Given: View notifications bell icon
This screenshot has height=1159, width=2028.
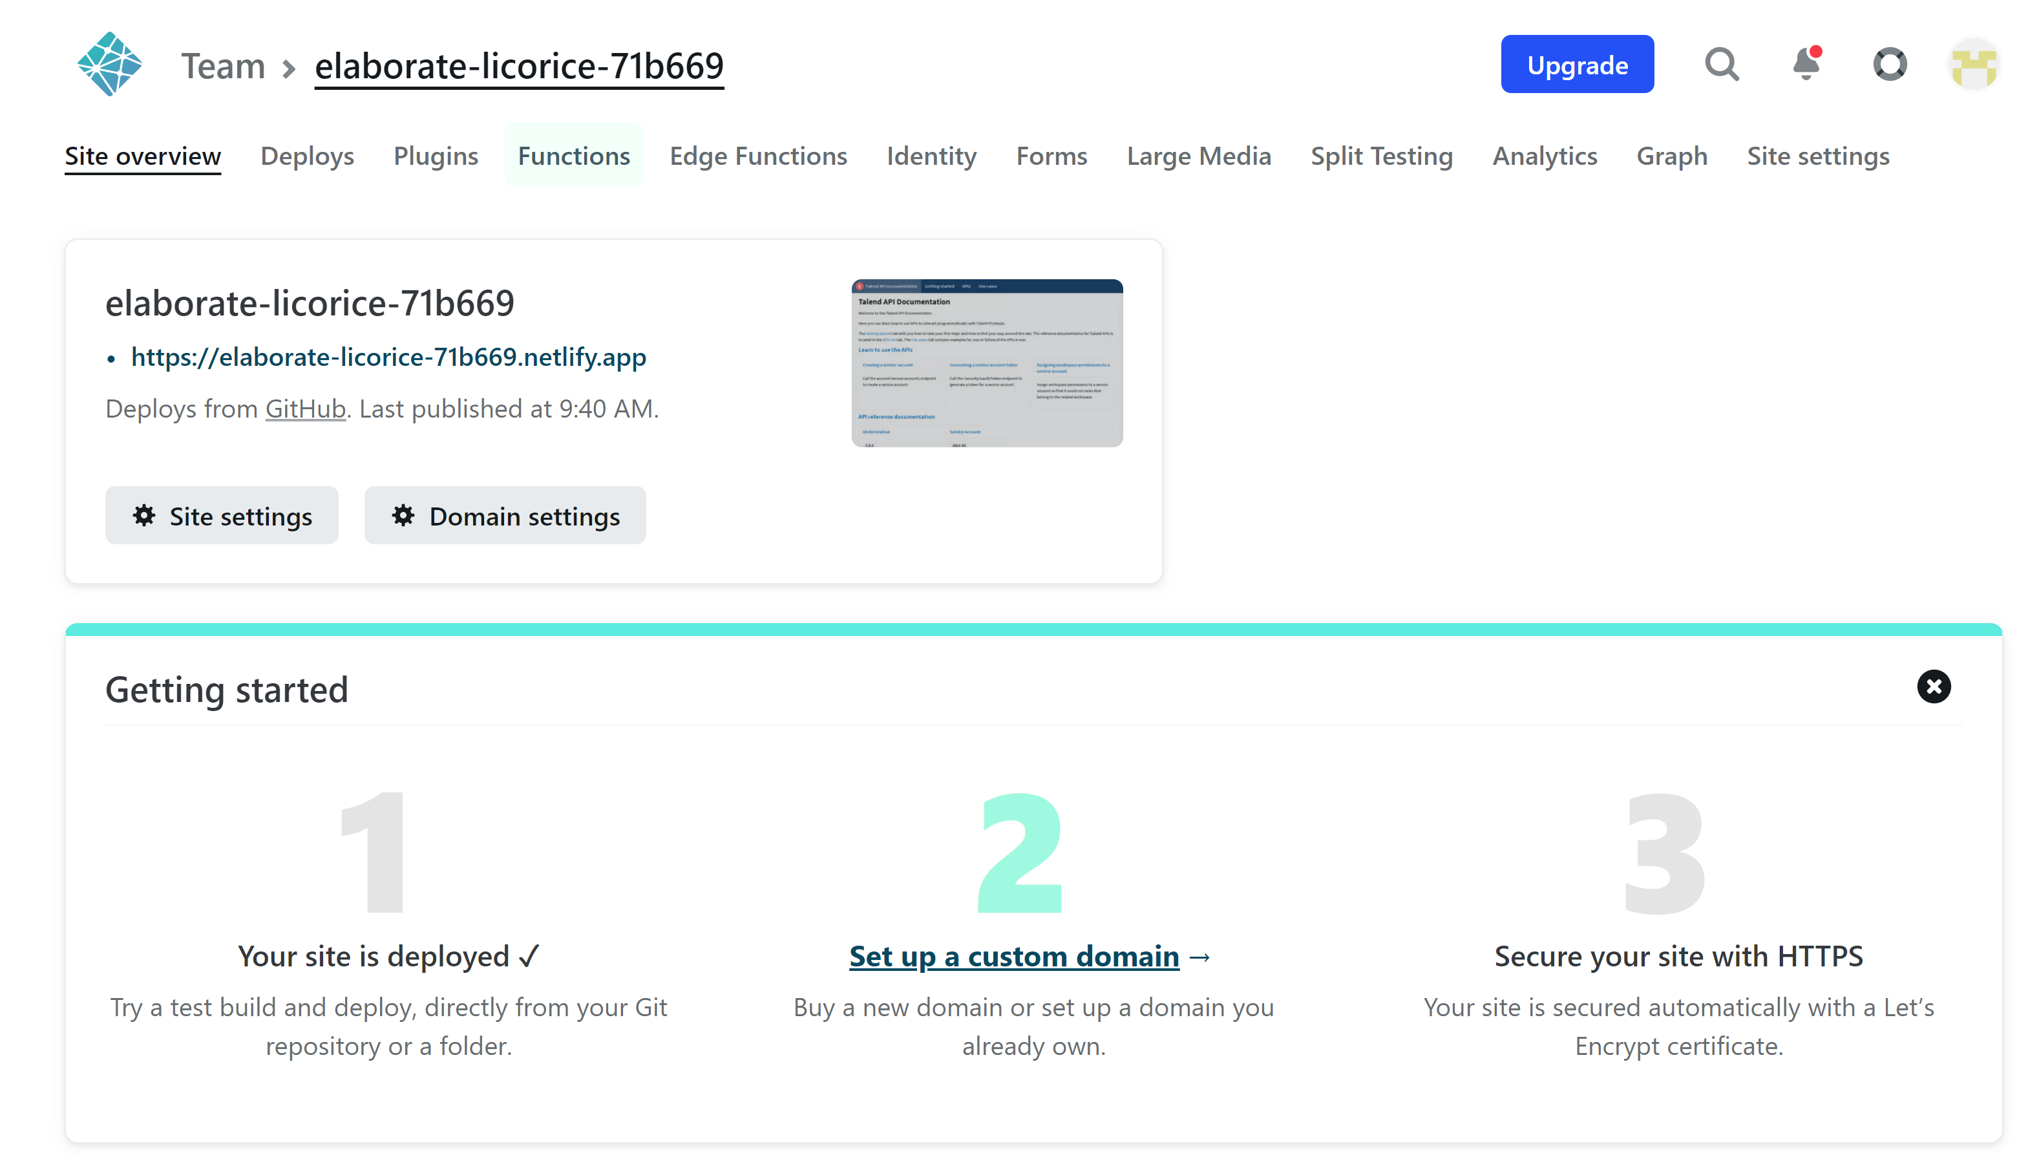Looking at the screenshot, I should click(x=1806, y=64).
